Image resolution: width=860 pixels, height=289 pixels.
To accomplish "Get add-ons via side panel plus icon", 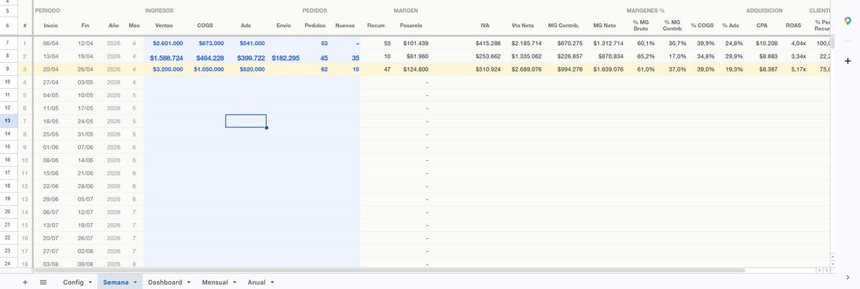I will click(x=848, y=61).
